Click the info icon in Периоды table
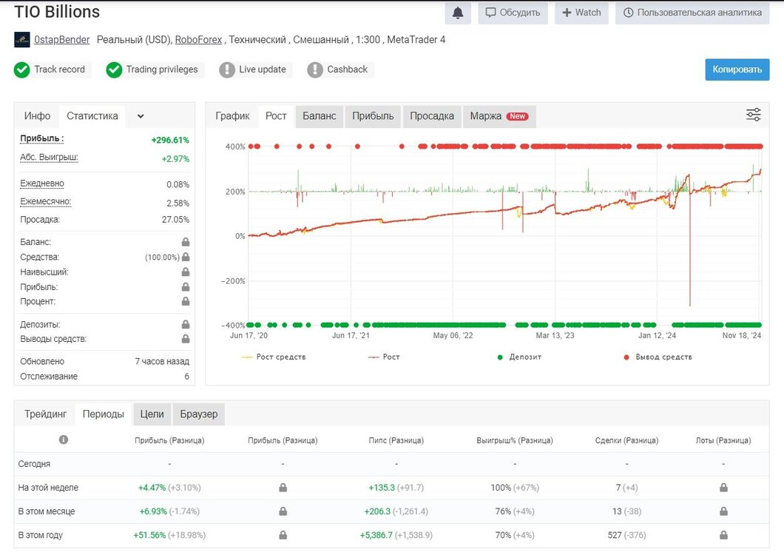 pyautogui.click(x=64, y=440)
